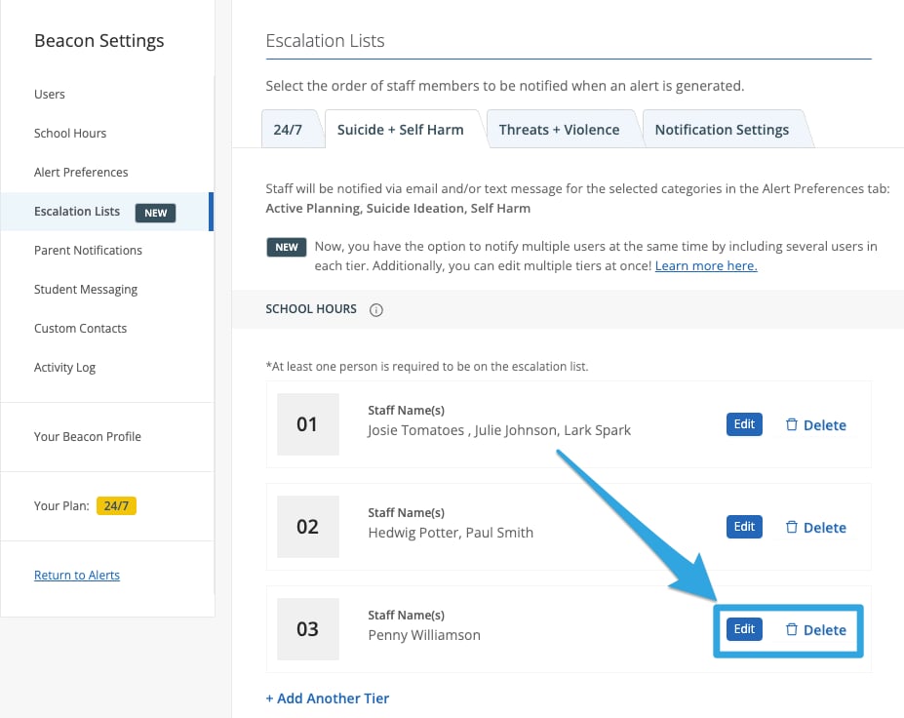Click + Add Another Tier

[328, 698]
